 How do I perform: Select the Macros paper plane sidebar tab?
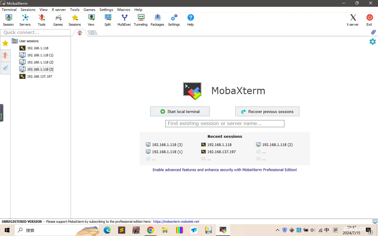5,68
